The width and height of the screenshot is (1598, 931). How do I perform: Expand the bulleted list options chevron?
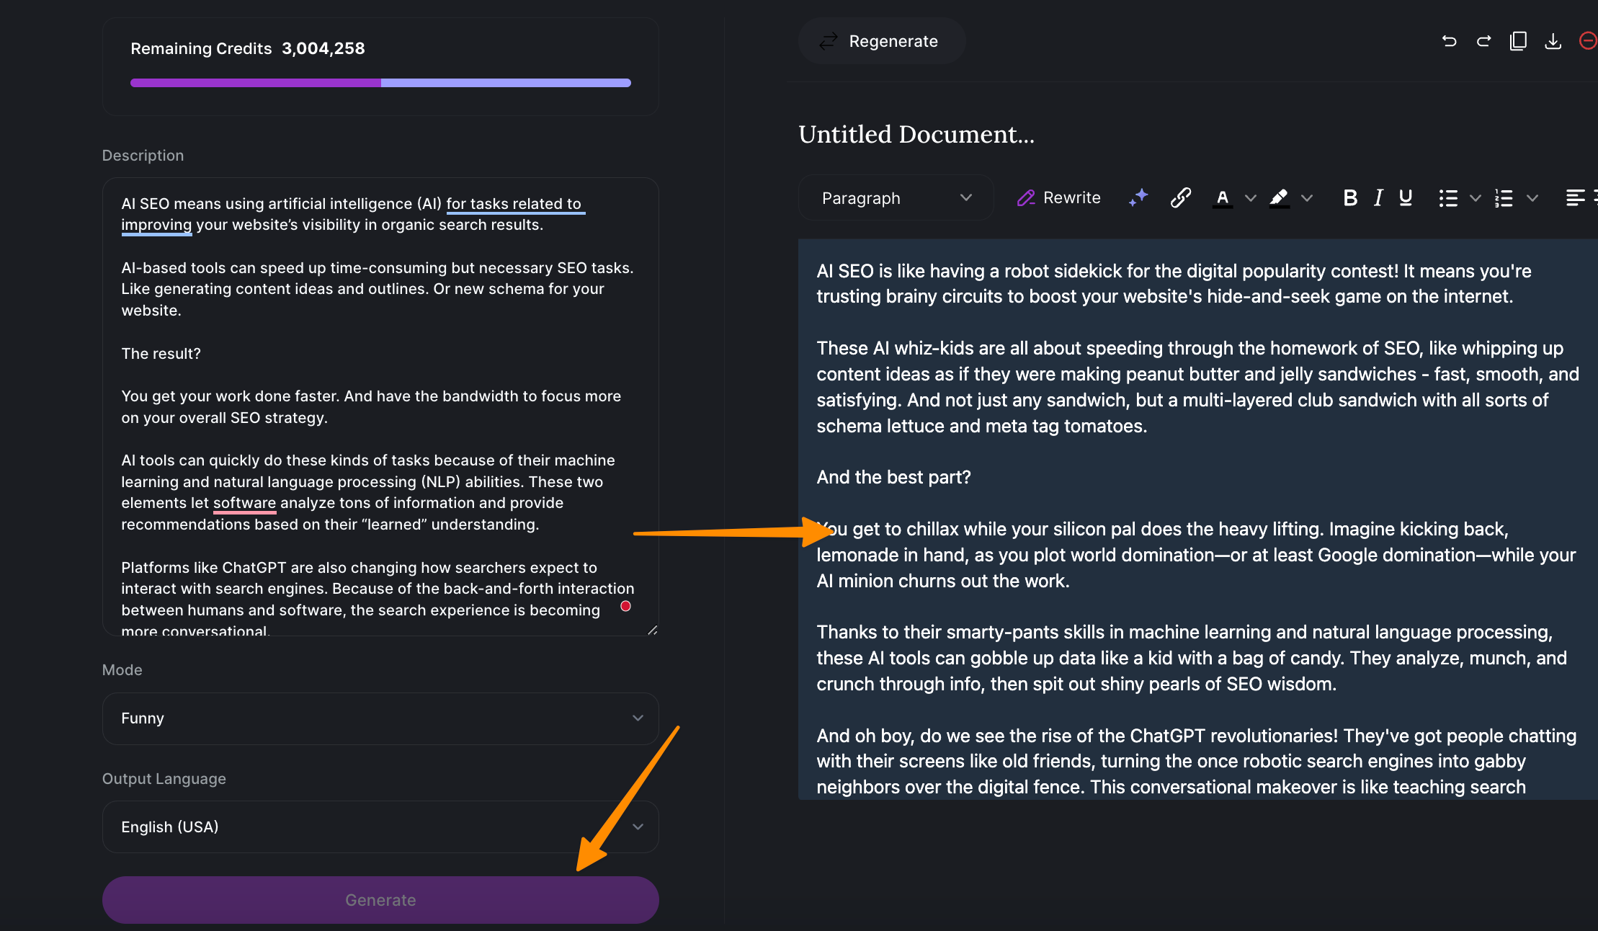(x=1475, y=198)
